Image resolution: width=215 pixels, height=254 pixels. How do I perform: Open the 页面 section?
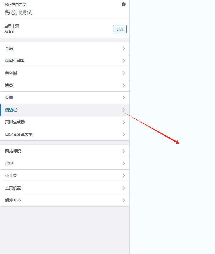click(65, 98)
